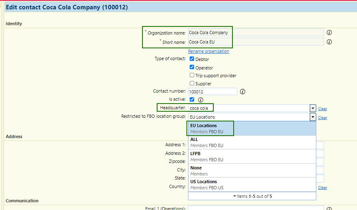Screen dimensions: 357x210
Task: Clear the Restricted to FBO location group field
Action: point(322,118)
